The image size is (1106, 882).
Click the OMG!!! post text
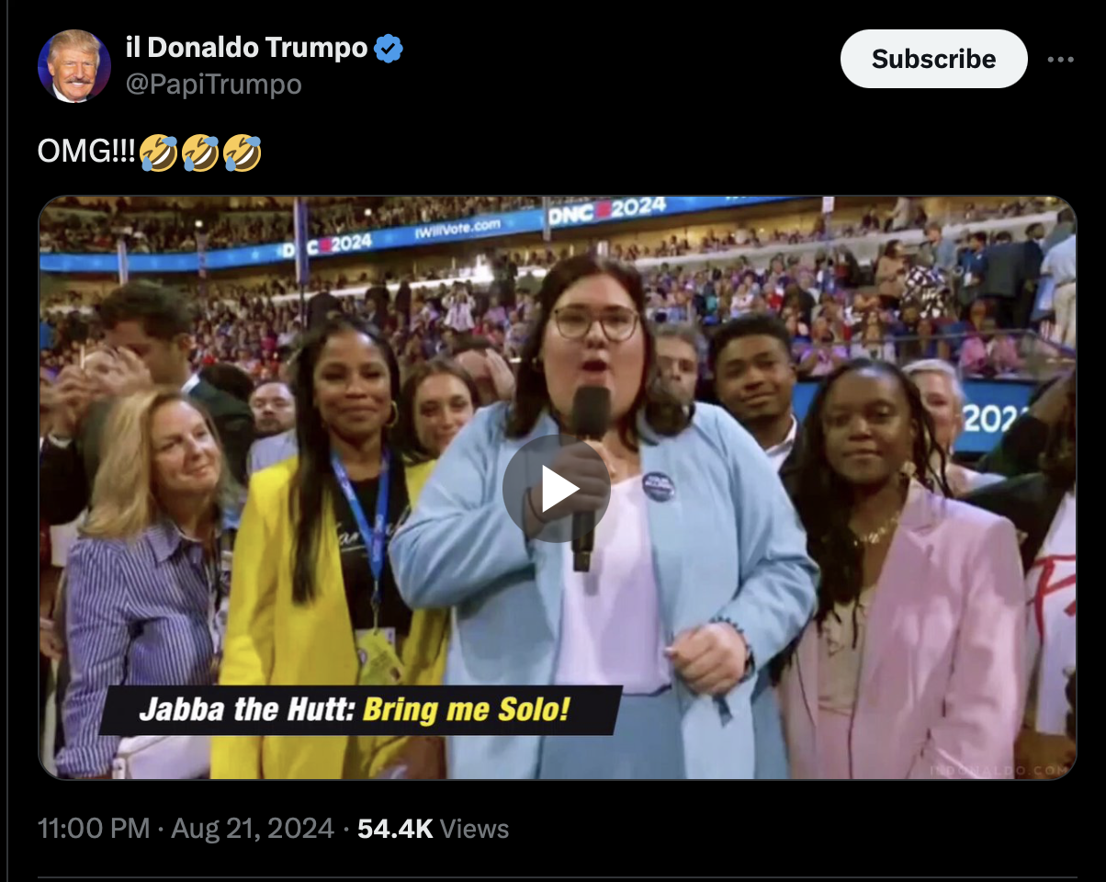point(86,153)
